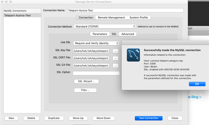Create a New connection

(11, 118)
